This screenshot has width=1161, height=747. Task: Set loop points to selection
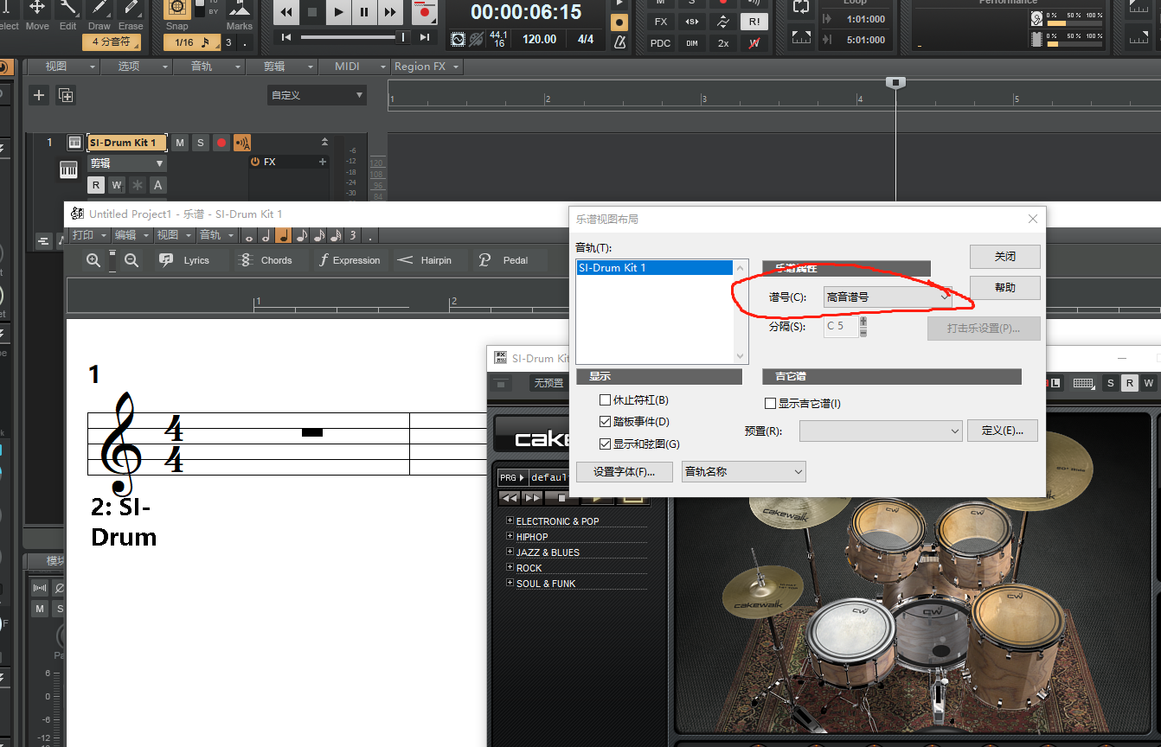click(801, 38)
